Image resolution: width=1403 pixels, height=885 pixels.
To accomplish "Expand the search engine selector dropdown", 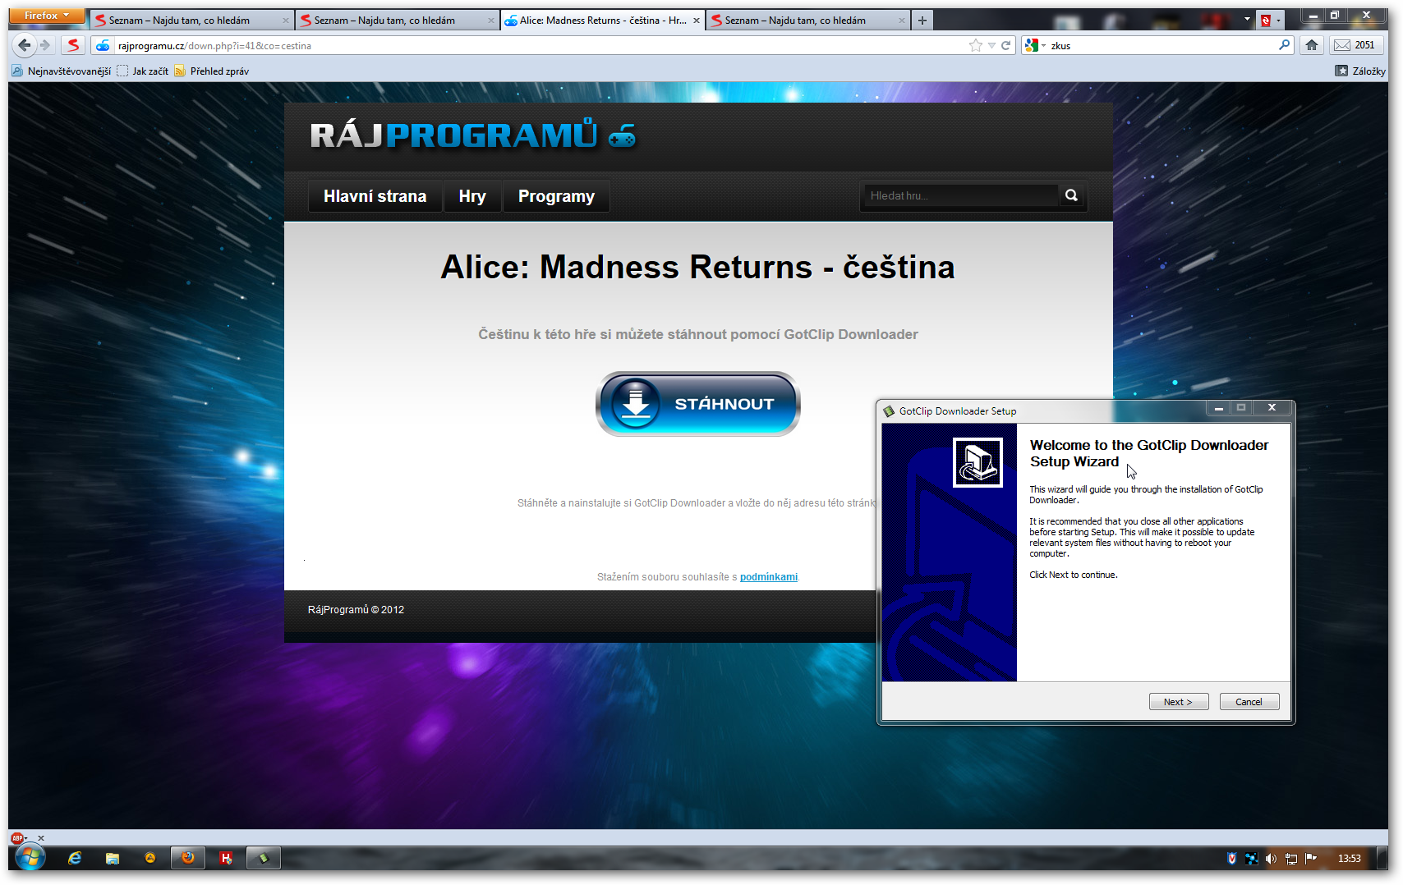I will pyautogui.click(x=1035, y=46).
